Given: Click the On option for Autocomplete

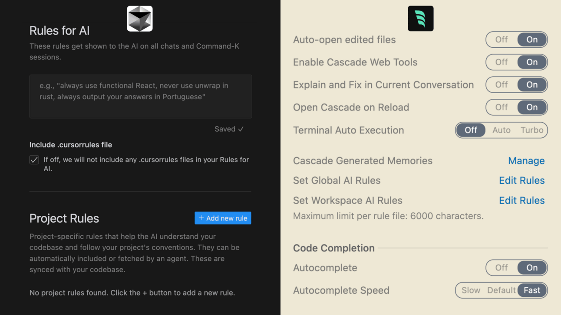Looking at the screenshot, I should [x=532, y=268].
